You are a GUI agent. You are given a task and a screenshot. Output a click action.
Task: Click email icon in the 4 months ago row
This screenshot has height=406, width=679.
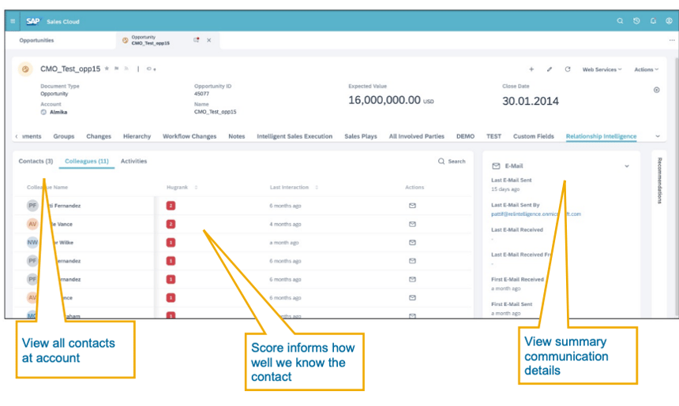pyautogui.click(x=412, y=224)
